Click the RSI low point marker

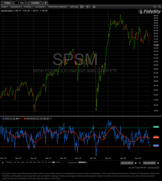coord(96,155)
